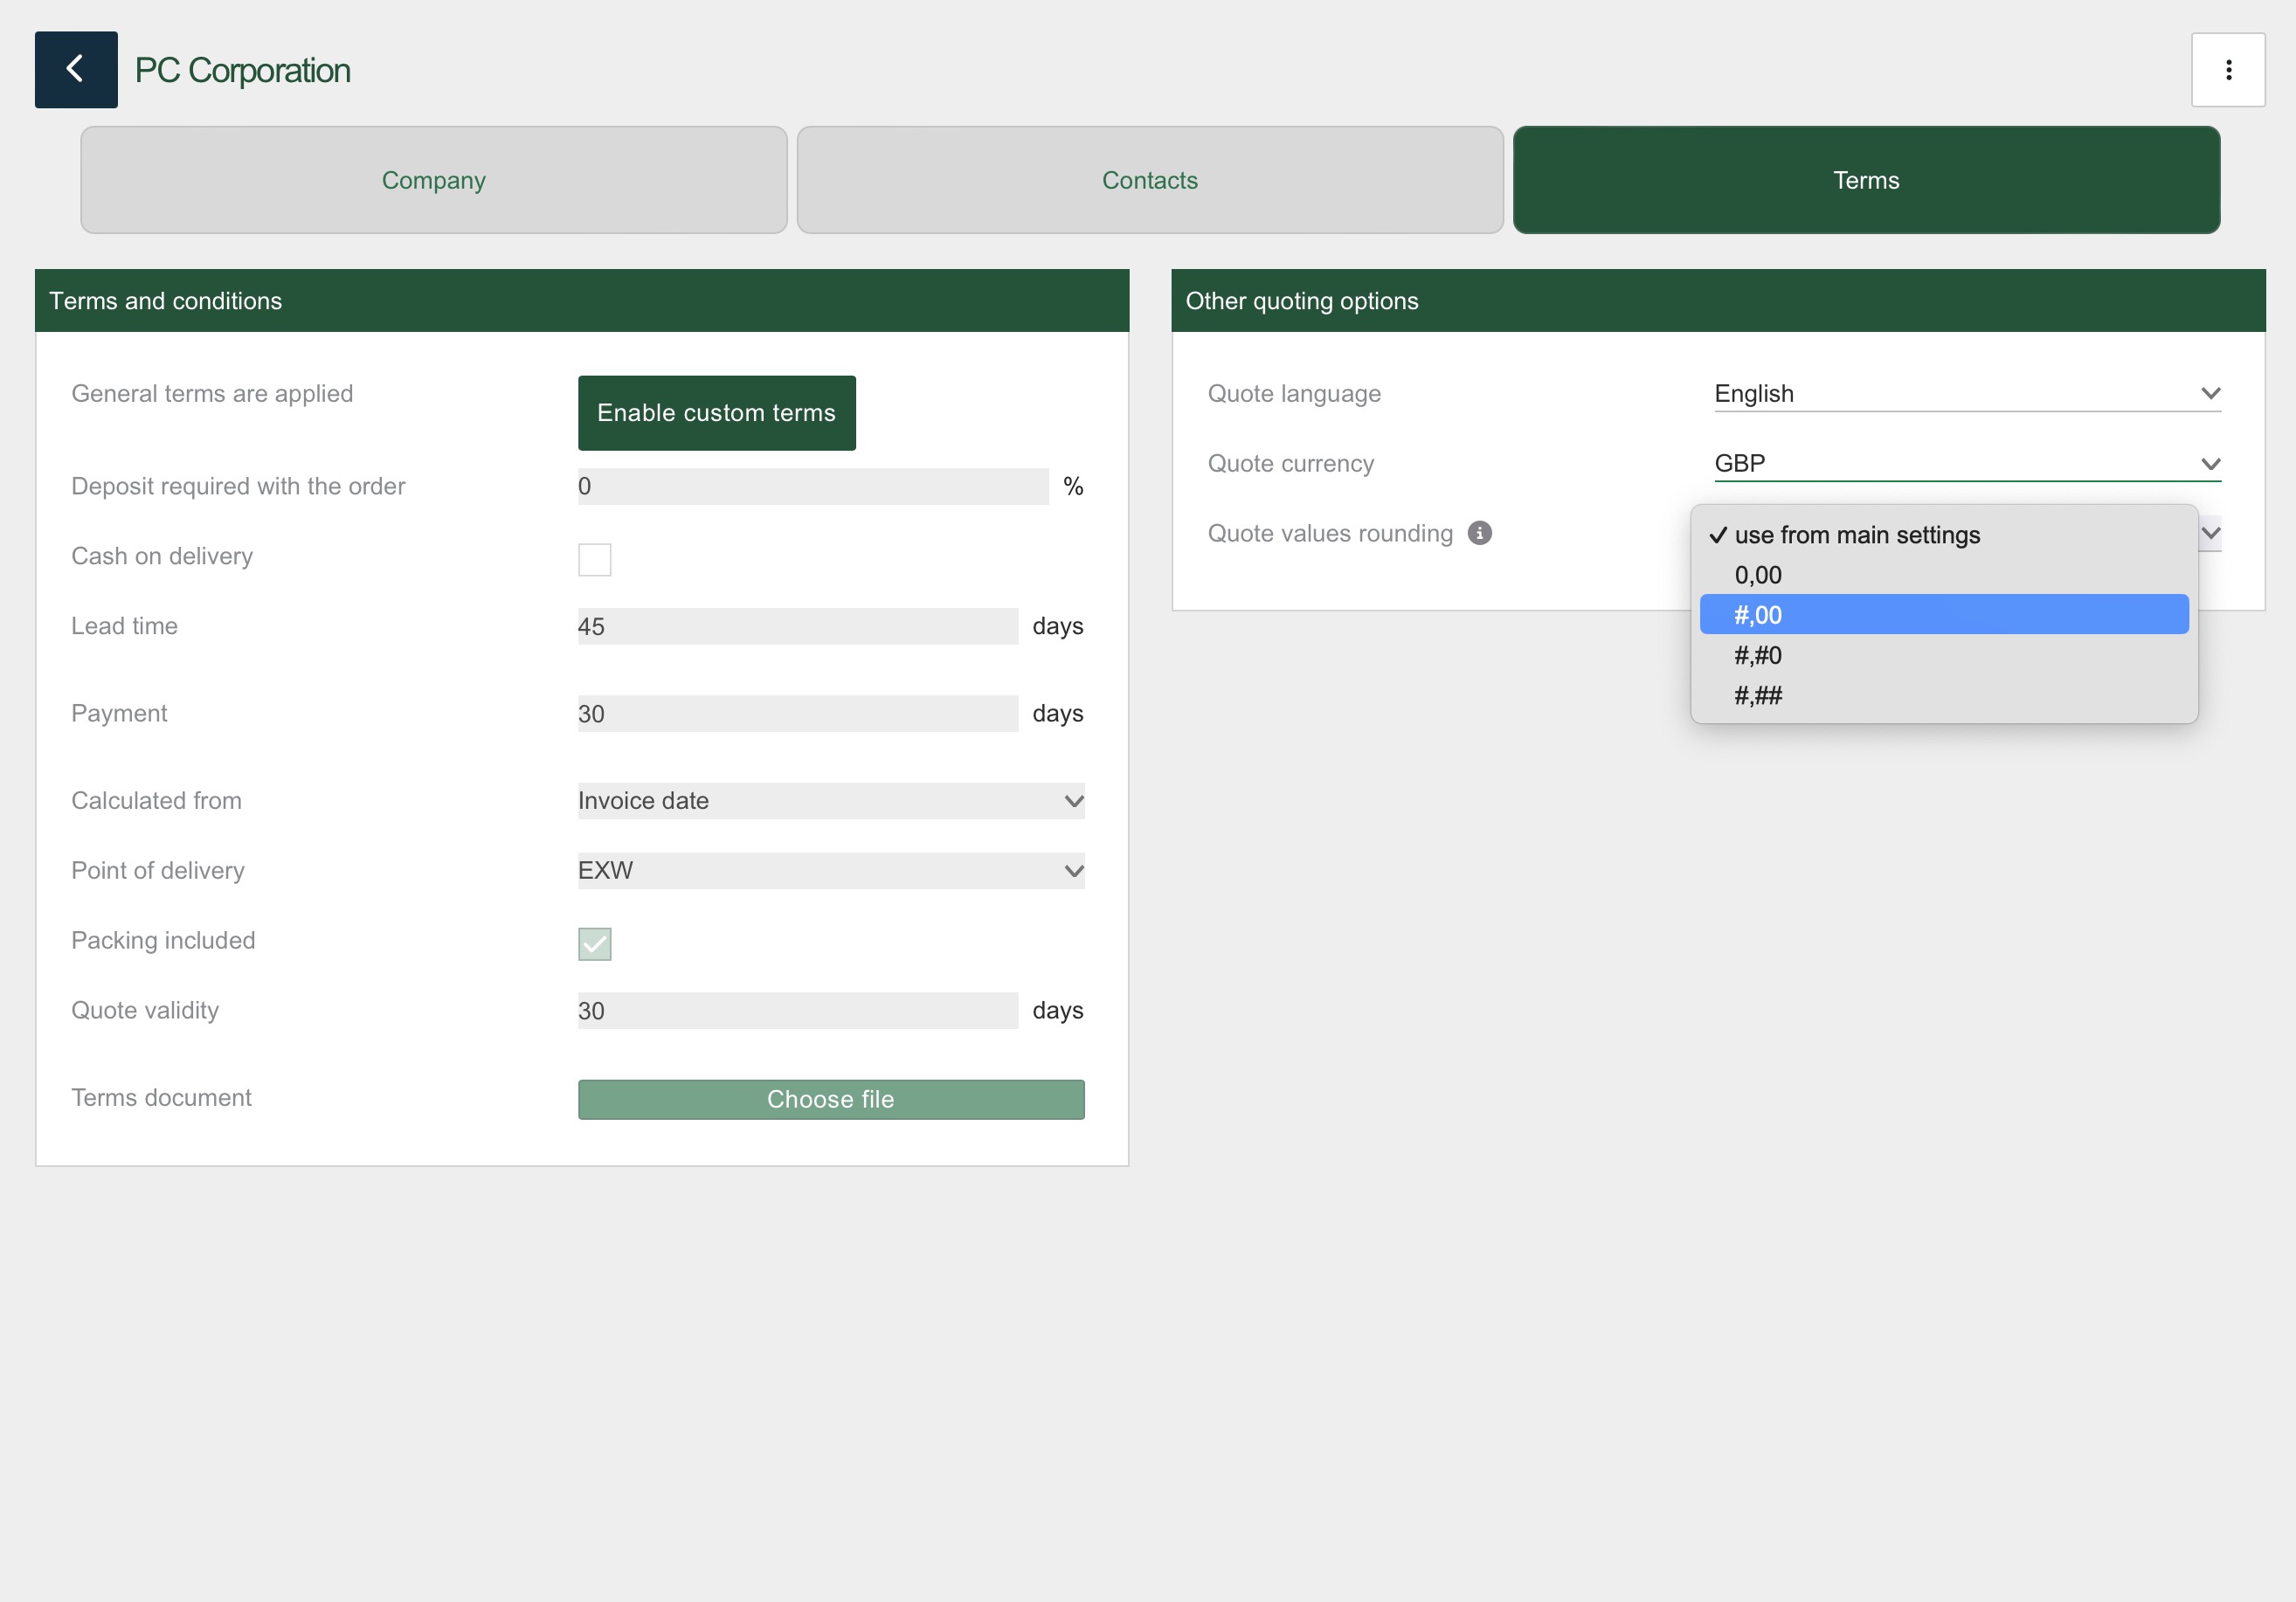
Task: Select the #,00 rounding option
Action: [1943, 615]
